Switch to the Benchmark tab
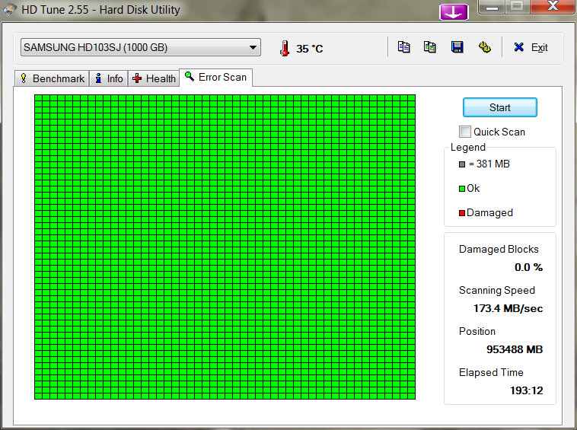 52,78
